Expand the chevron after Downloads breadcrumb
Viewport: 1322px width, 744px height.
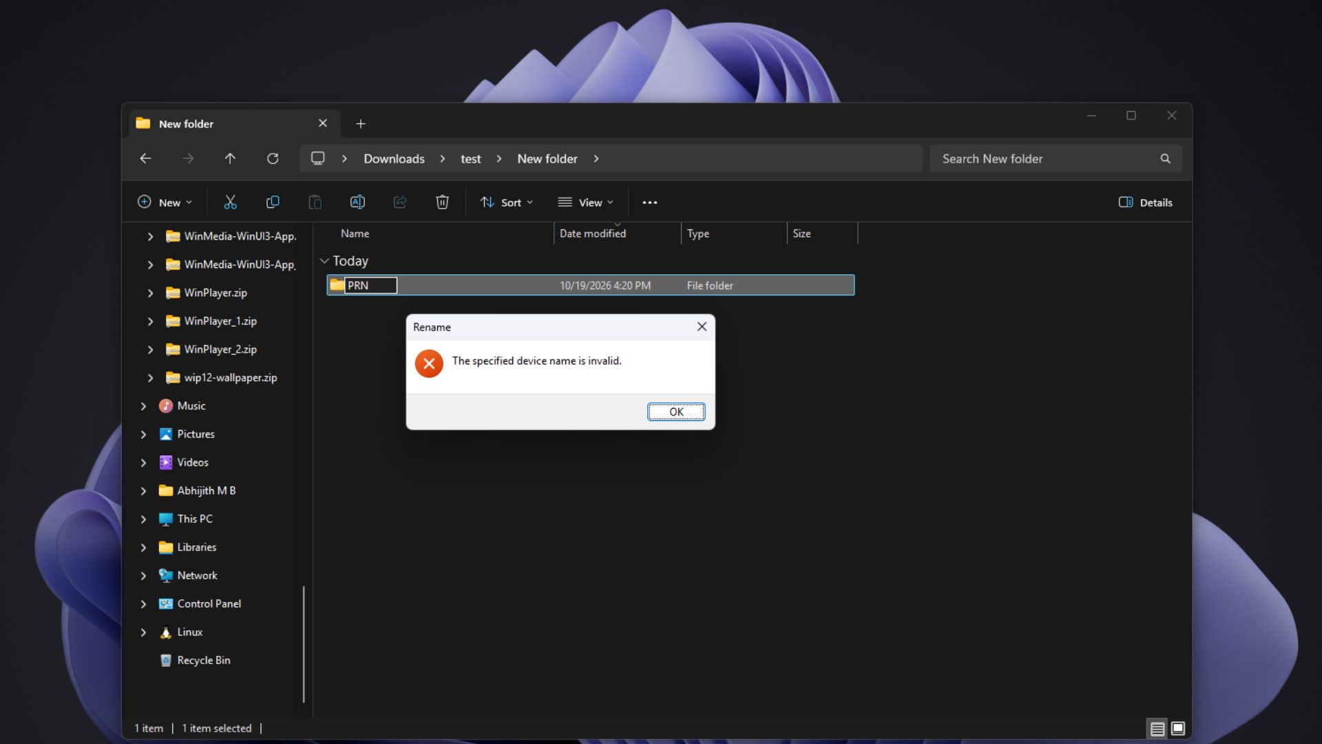(x=443, y=158)
